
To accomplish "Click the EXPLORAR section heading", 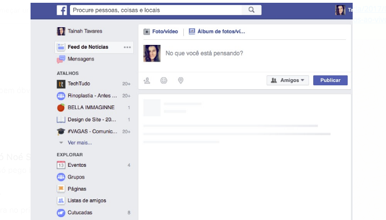I will 69,155.
